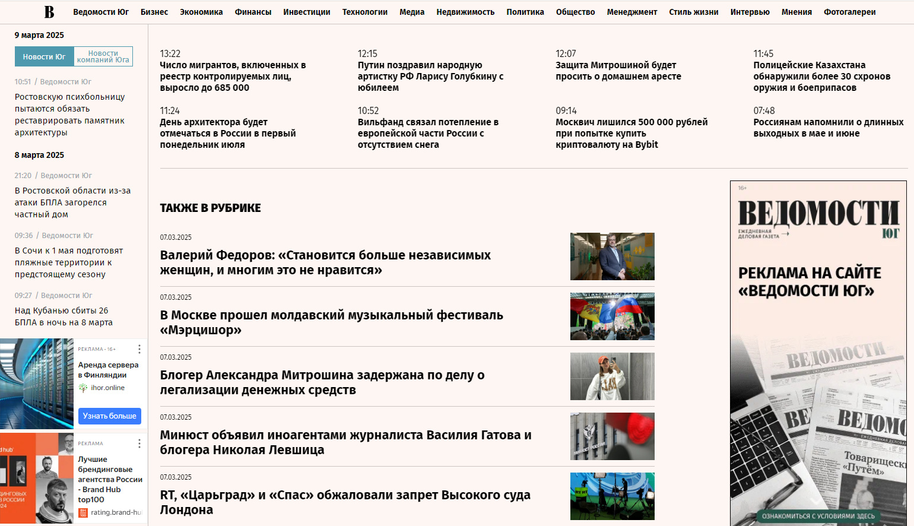Open the Защита Митрошиной домашнем аресте headline

click(618, 71)
